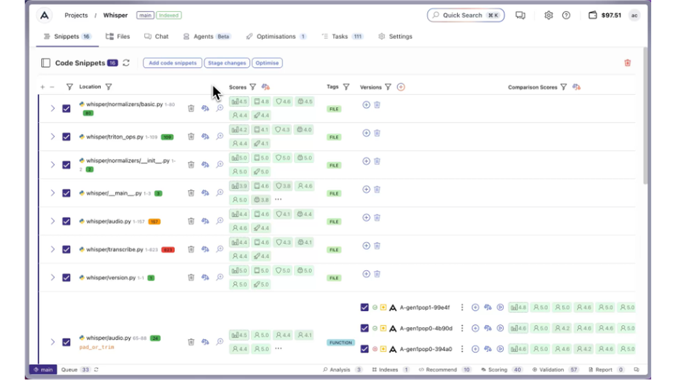Uncheck the whisper/__main__.py checkbox
Viewport: 676px width, 380px height.
66,193
